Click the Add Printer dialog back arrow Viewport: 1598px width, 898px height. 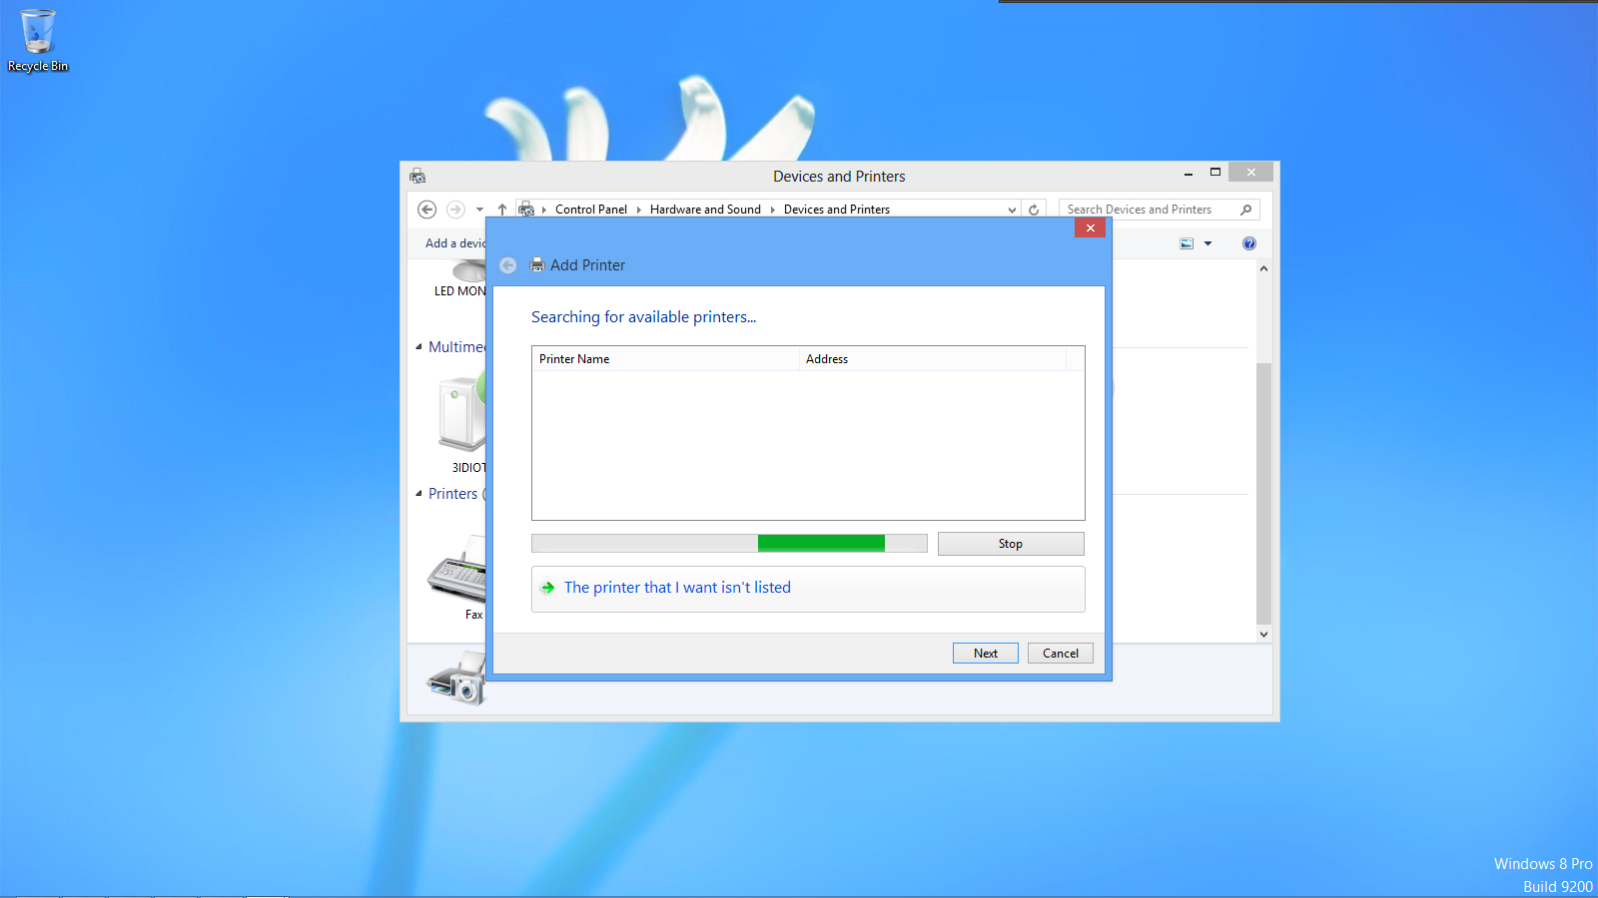pyautogui.click(x=507, y=265)
